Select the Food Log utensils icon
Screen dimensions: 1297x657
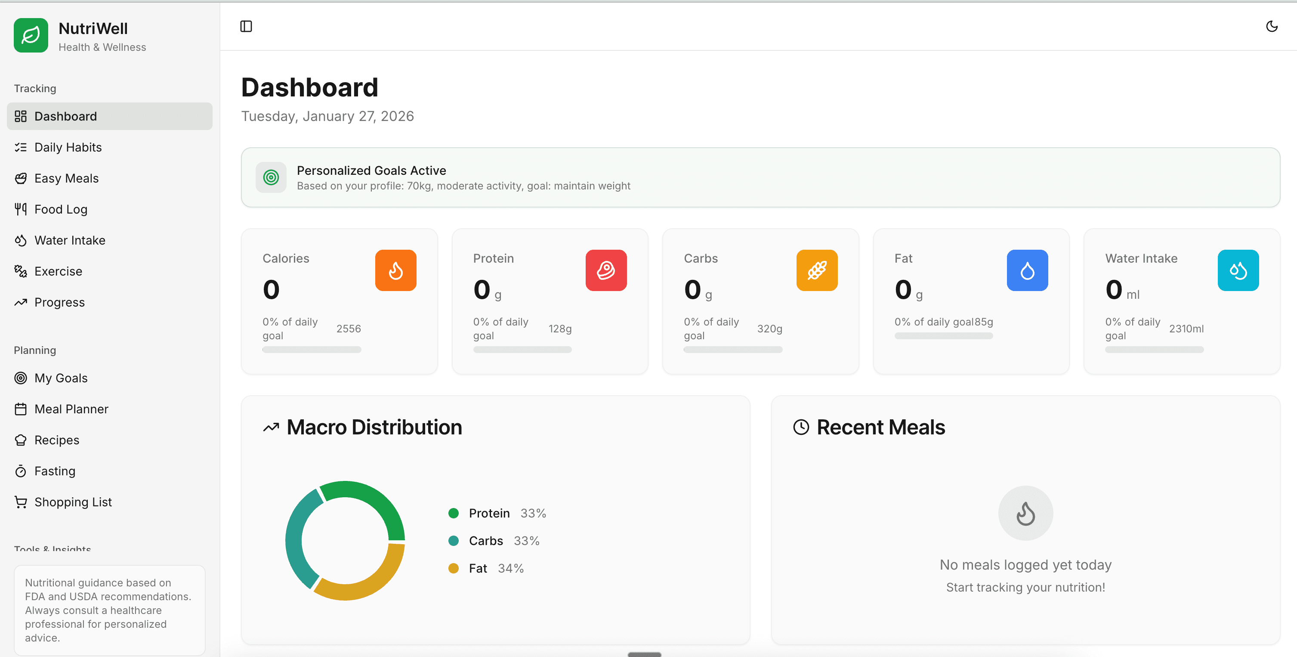tap(21, 209)
